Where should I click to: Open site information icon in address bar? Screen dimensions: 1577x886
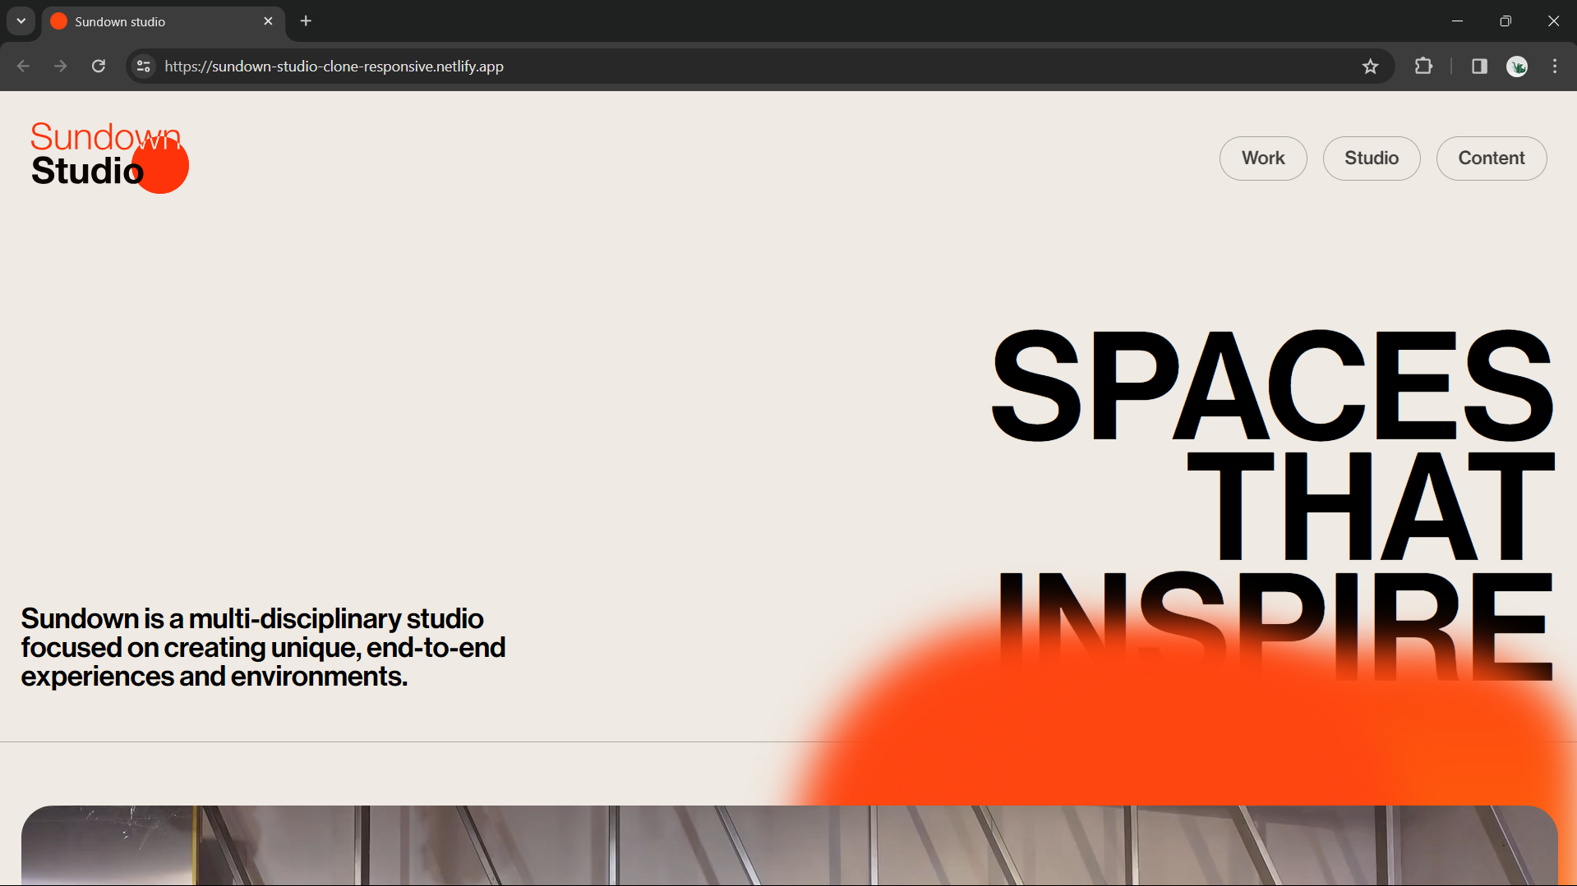coord(144,67)
